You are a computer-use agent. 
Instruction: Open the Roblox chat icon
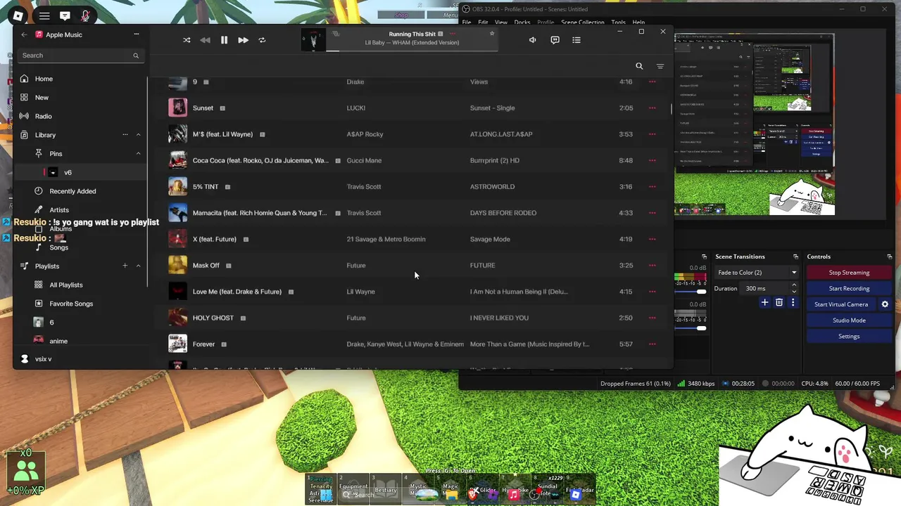pos(65,15)
